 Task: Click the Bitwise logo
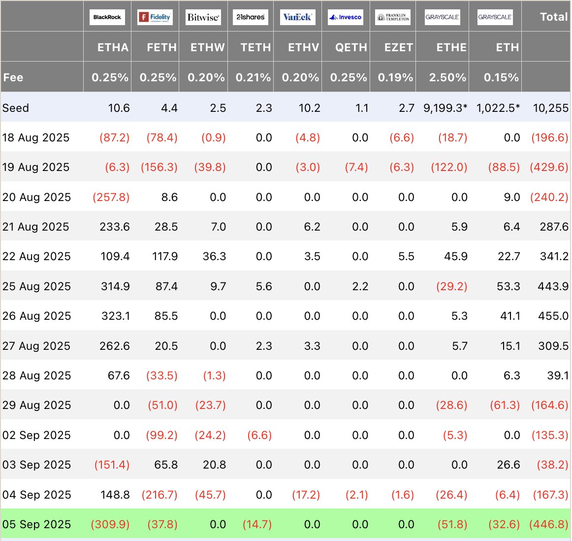203,17
